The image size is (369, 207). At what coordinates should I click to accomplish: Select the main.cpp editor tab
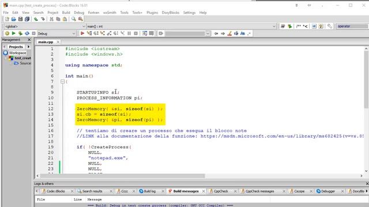point(46,42)
